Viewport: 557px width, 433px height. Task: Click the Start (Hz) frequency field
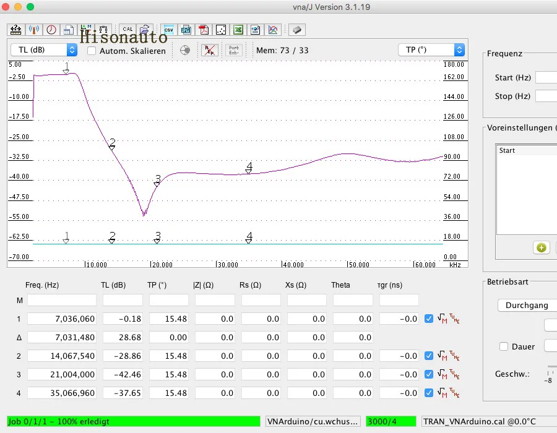(546, 77)
